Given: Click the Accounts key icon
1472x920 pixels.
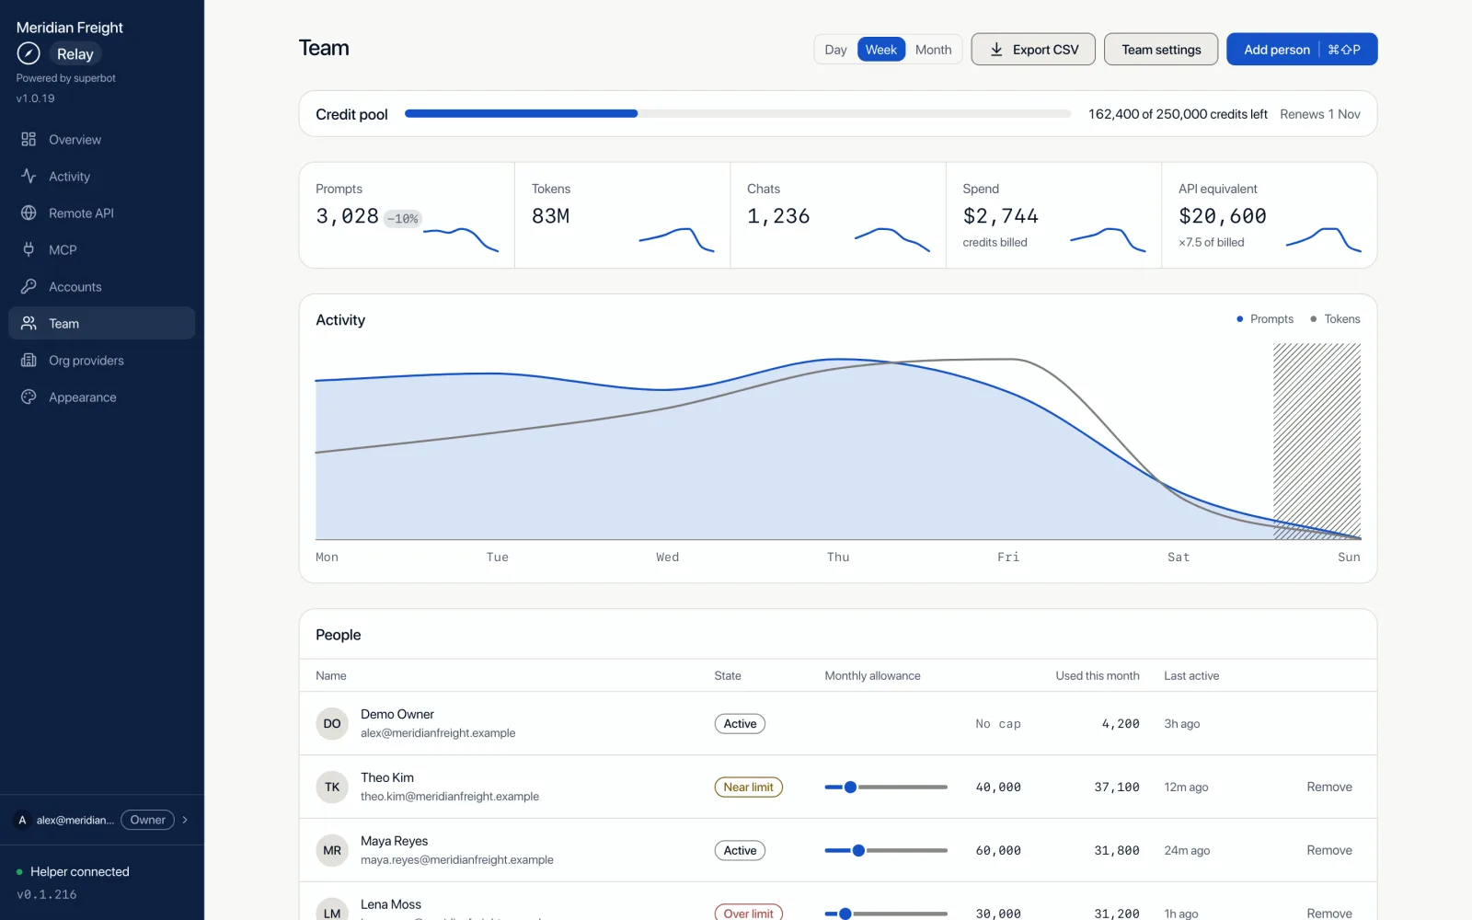Looking at the screenshot, I should click(29, 286).
